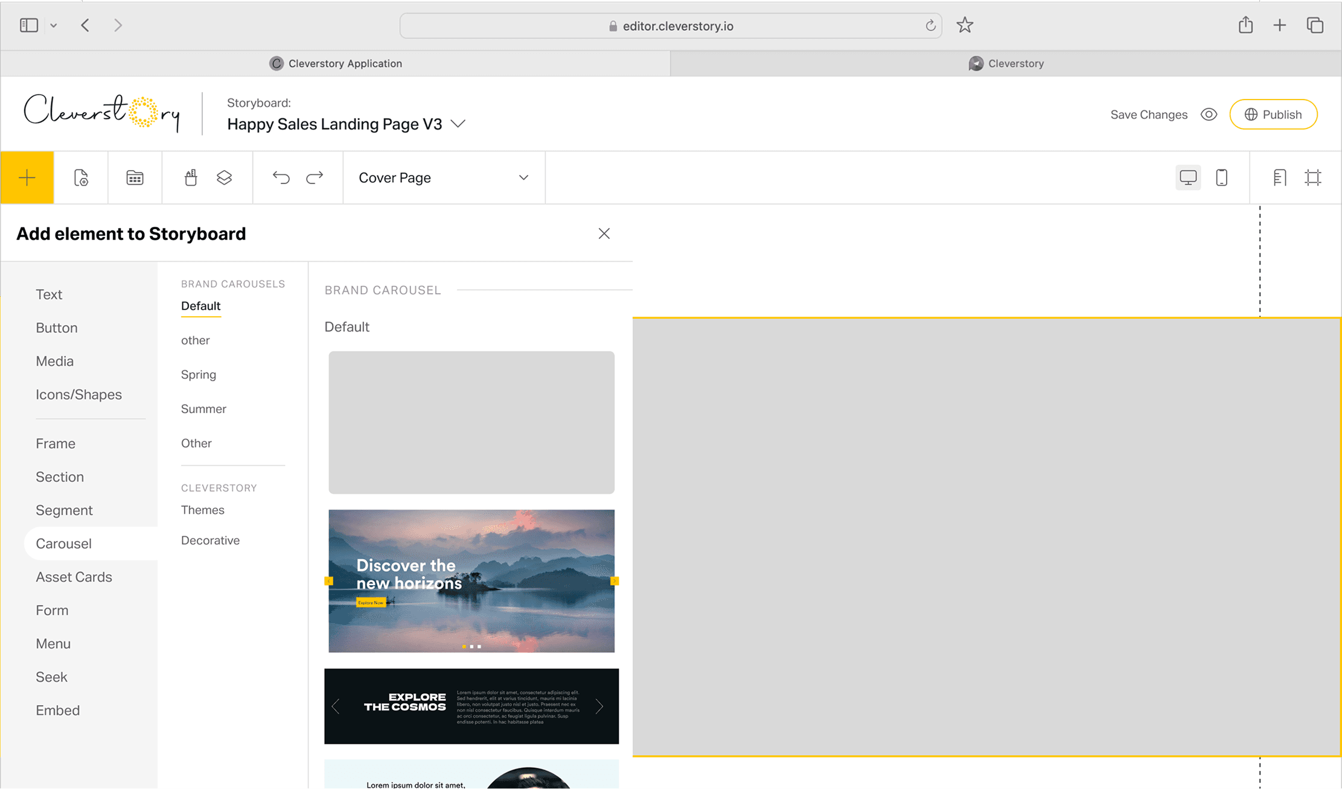Select Menu element category
The image size is (1342, 789).
(53, 644)
